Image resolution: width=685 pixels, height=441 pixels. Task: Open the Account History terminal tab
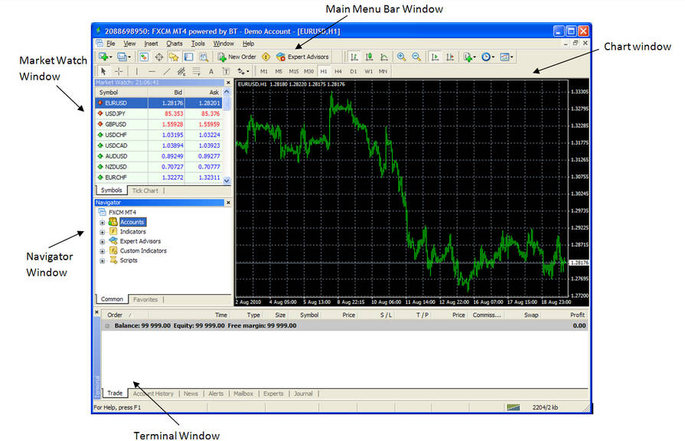153,394
